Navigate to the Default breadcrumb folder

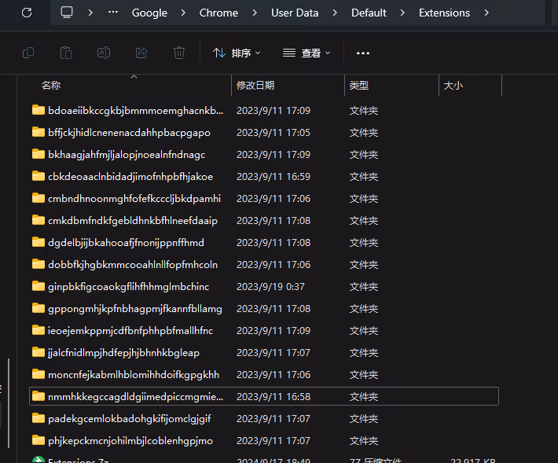coord(369,13)
